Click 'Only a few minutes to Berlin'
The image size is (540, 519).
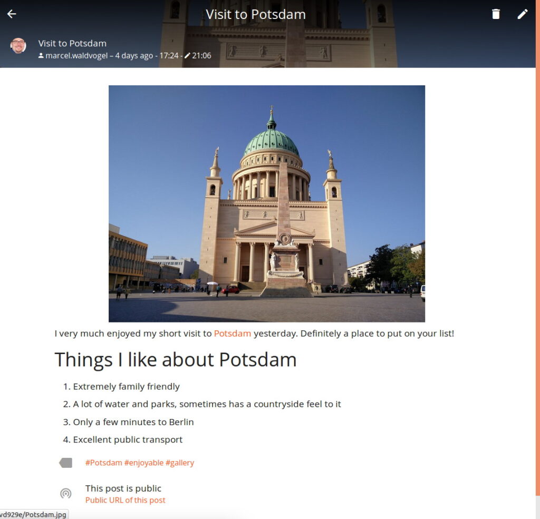point(133,422)
